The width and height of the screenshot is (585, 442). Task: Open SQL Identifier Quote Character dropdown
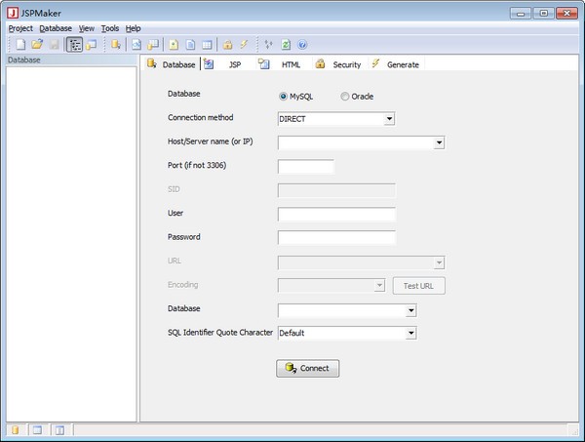410,333
